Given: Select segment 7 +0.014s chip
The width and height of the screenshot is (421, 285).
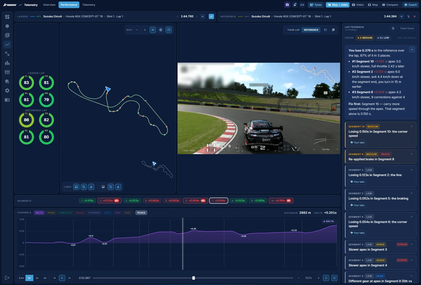Looking at the screenshot, I should click(219, 201).
